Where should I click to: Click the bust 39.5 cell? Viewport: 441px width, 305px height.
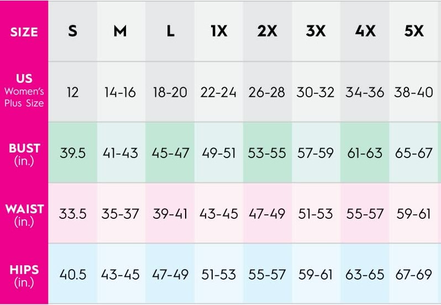[72, 153]
